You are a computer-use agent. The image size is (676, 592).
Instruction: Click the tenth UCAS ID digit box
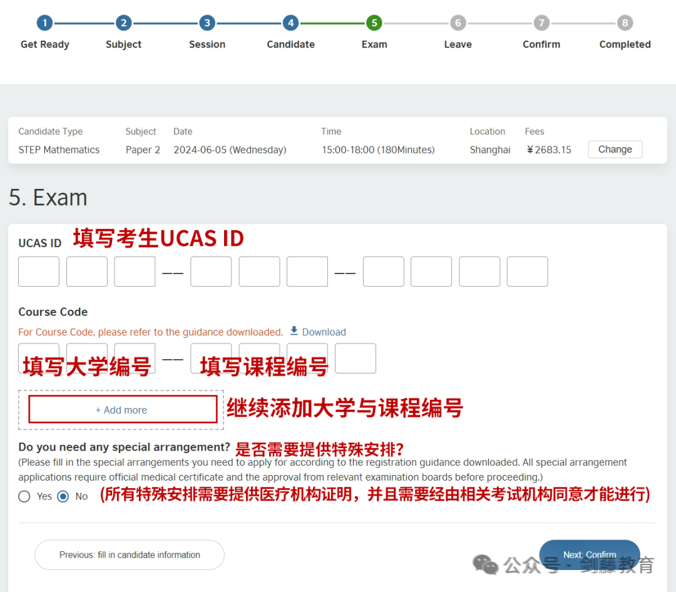tap(528, 272)
